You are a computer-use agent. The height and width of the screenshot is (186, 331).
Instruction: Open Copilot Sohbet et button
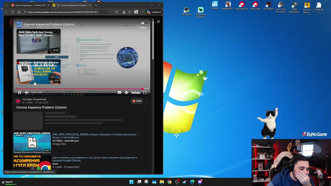pyautogui.click(x=154, y=12)
